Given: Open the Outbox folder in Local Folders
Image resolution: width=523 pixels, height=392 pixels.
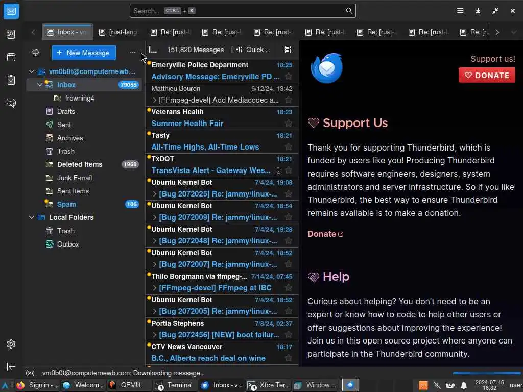Looking at the screenshot, I should [x=84, y=244].
